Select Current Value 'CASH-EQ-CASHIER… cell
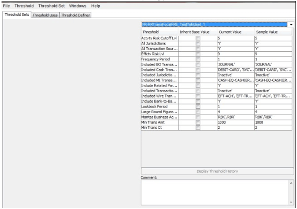Screen dimensions: 297x209 pos(236,80)
